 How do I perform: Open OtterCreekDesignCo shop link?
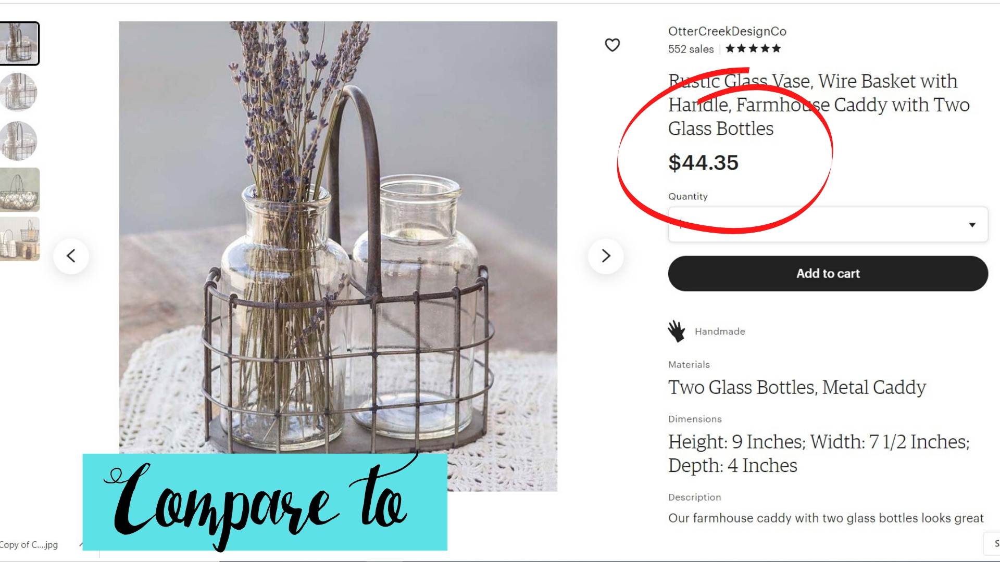tap(727, 31)
